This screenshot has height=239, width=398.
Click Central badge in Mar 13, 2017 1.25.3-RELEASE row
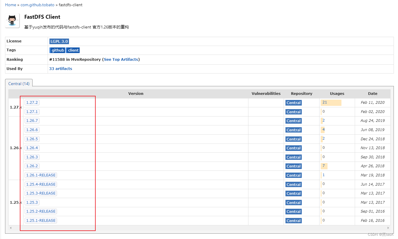point(293,193)
